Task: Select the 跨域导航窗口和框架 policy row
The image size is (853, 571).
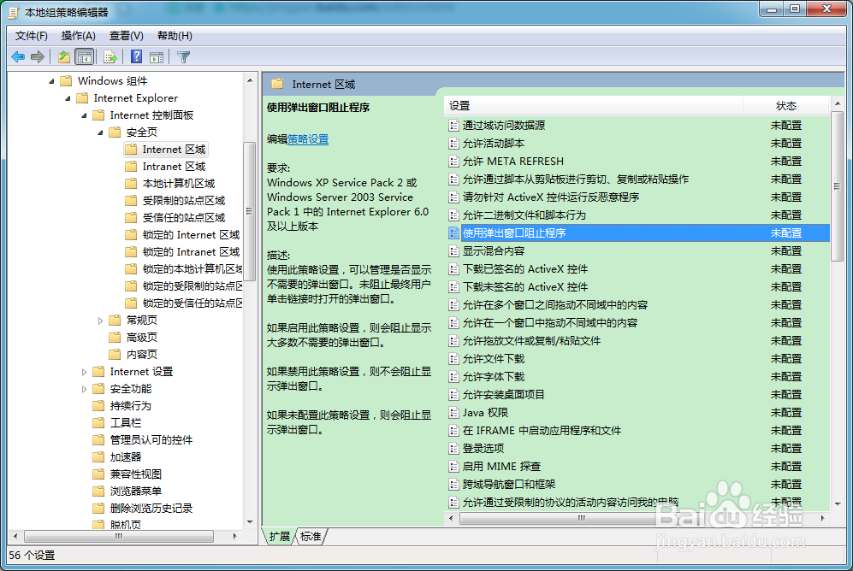Action: 637,484
